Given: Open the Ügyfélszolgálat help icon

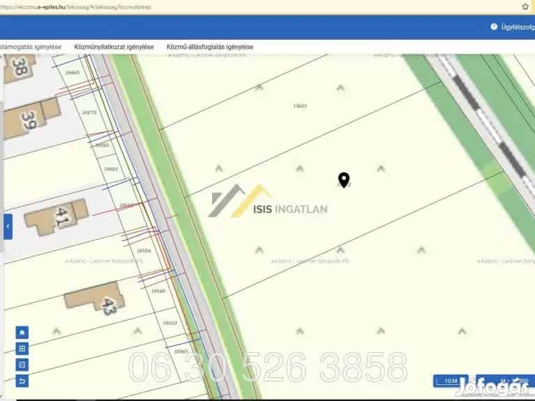Looking at the screenshot, I should pos(494,27).
